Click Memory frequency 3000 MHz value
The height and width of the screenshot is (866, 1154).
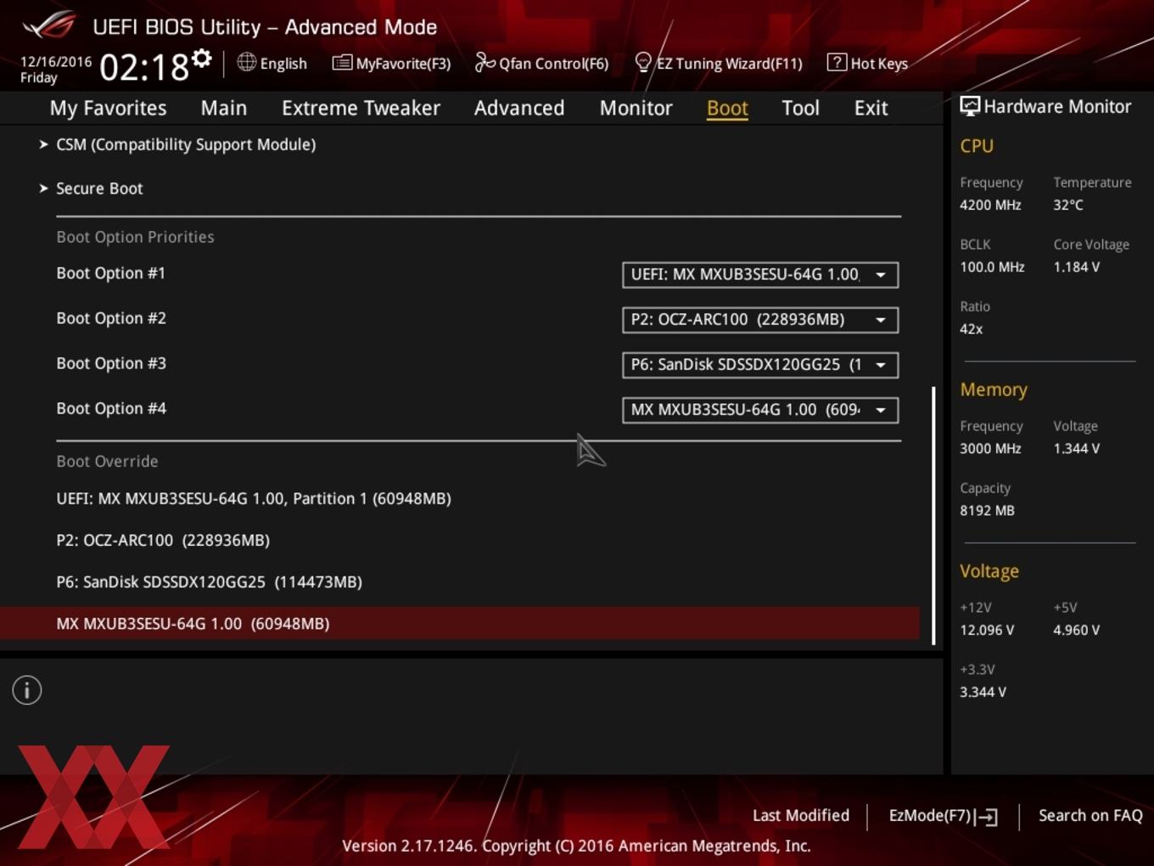pos(990,448)
